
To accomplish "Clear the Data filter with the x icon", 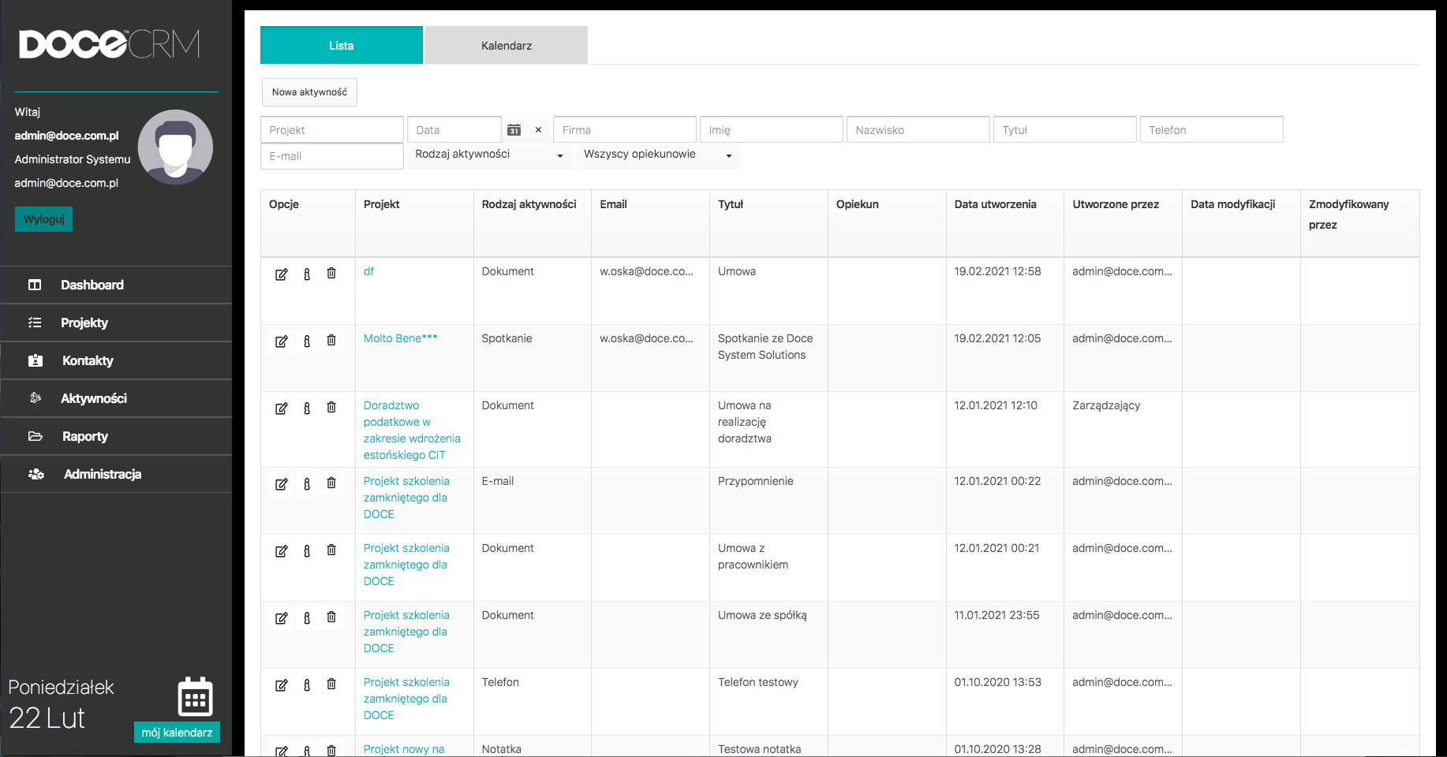I will (x=538, y=130).
